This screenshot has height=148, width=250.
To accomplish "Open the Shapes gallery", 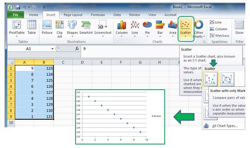I will click(72, 28).
